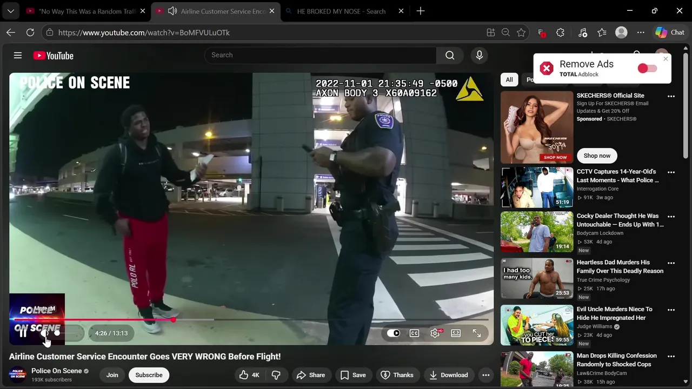The height and width of the screenshot is (389, 692).
Task: Start voice search with microphone icon
Action: pyautogui.click(x=479, y=55)
